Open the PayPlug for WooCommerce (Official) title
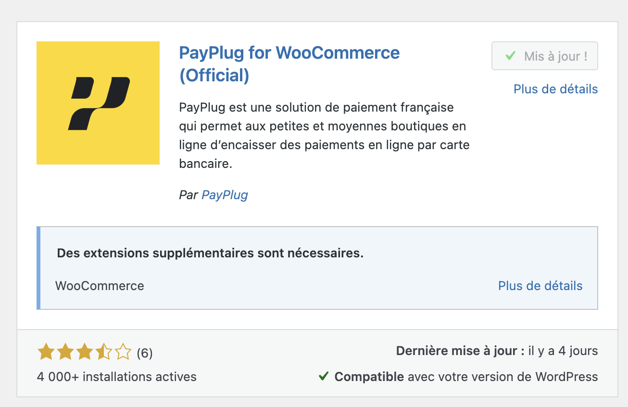 coord(289,64)
